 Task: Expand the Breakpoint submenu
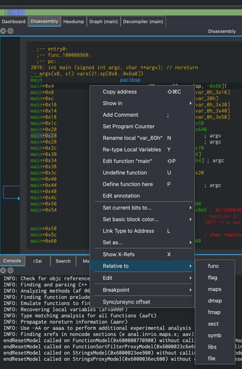tap(142, 290)
